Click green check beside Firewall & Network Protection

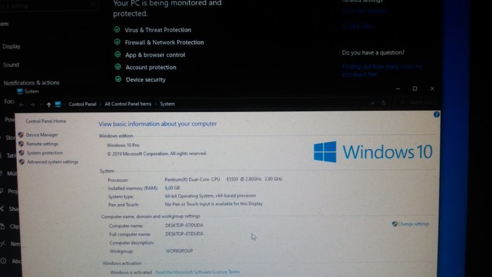117,42
